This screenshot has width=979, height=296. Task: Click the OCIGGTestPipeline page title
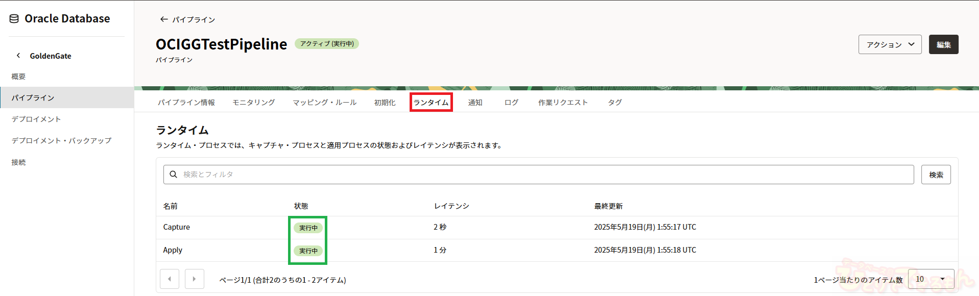[222, 44]
